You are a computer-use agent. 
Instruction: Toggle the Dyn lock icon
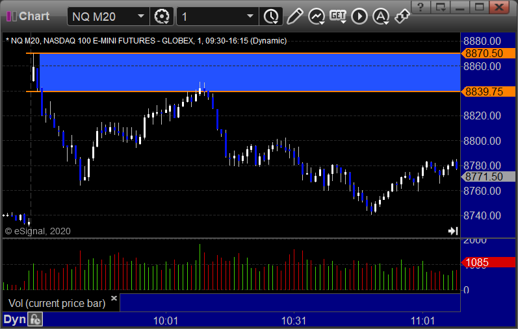click(35, 319)
